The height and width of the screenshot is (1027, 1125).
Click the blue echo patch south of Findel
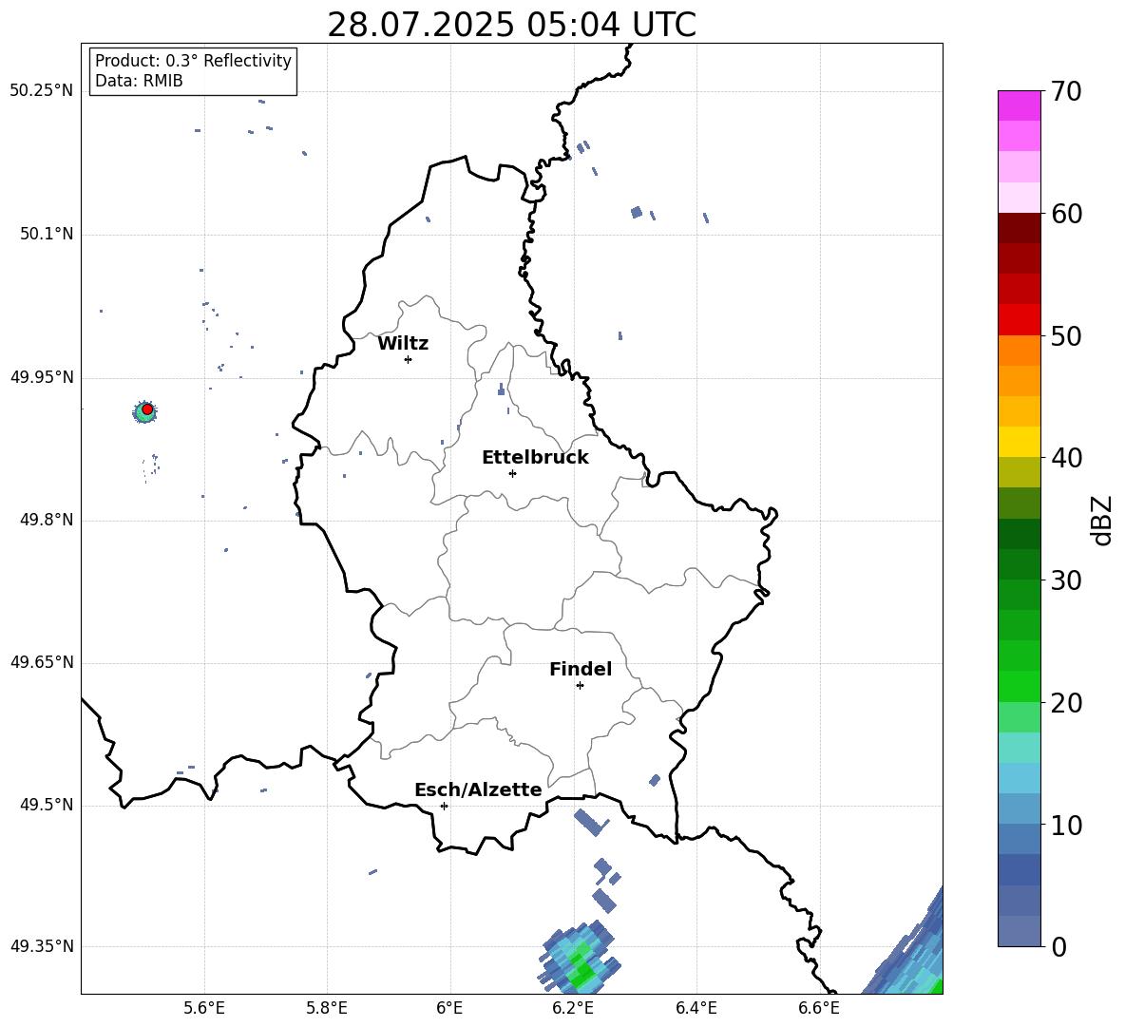[592, 823]
